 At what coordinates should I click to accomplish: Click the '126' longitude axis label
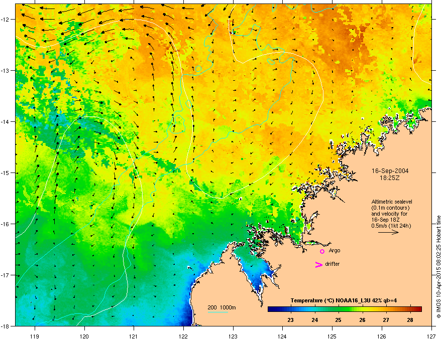coord(382,336)
